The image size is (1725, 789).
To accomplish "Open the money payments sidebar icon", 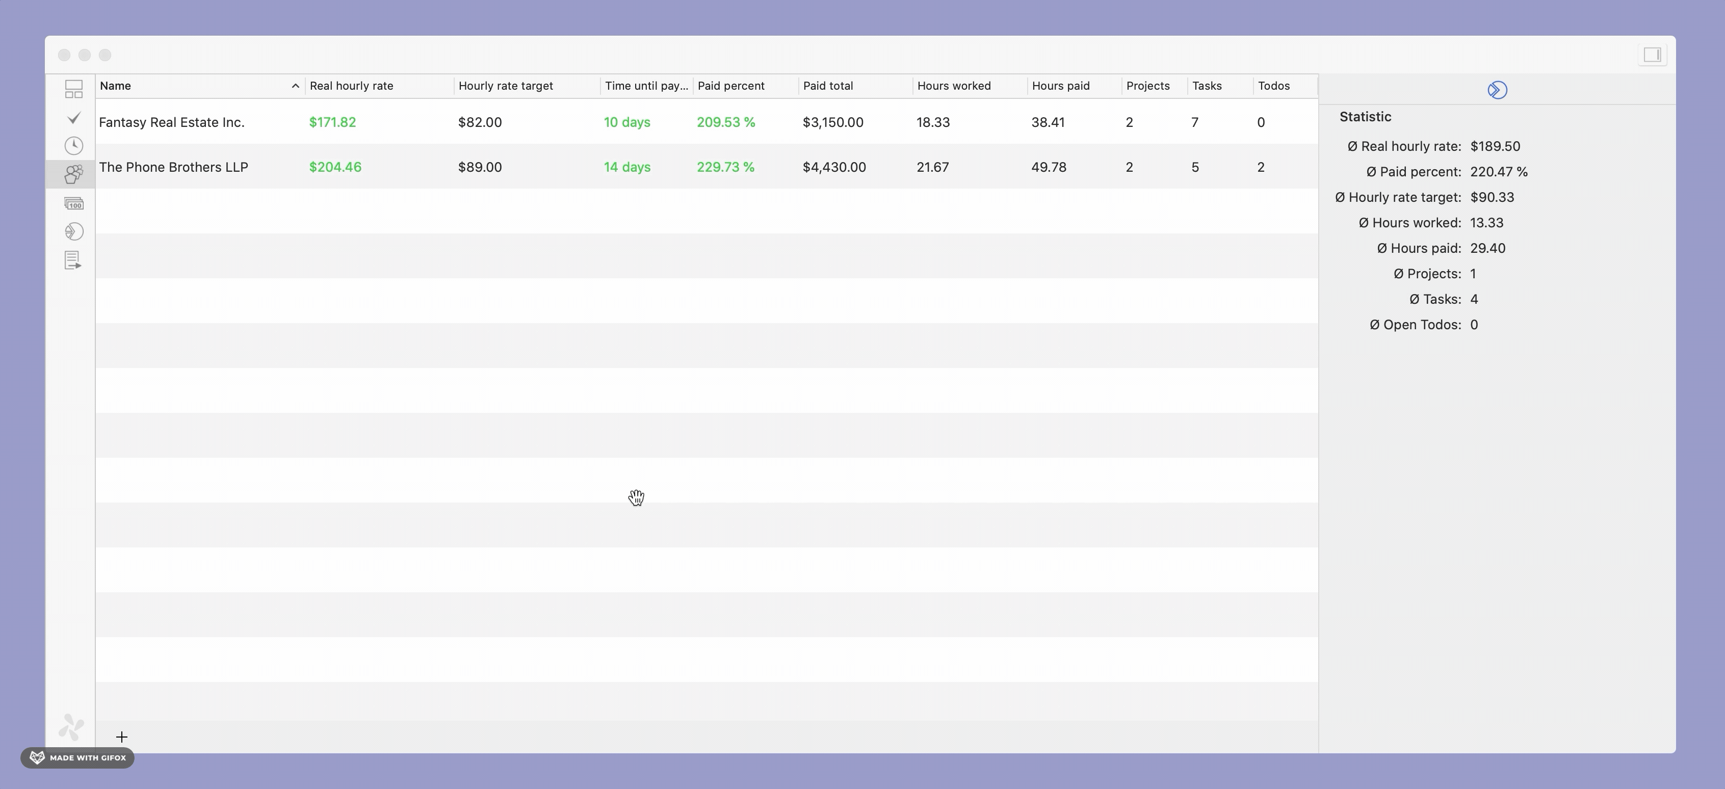I will pos(74,203).
